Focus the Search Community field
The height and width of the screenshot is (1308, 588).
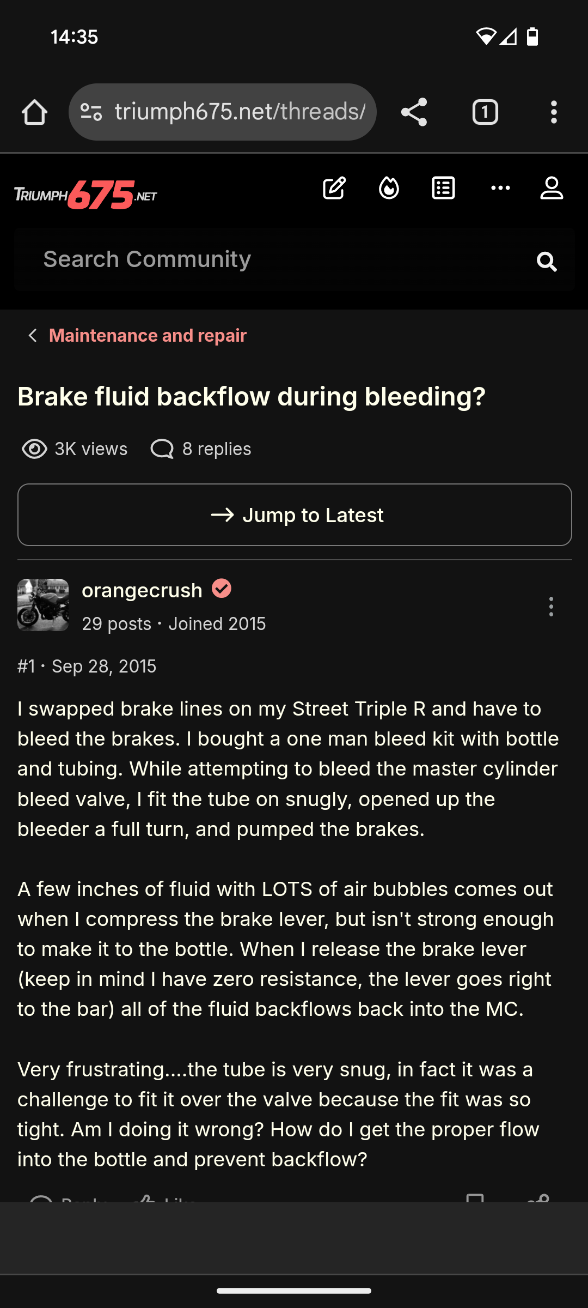272,259
